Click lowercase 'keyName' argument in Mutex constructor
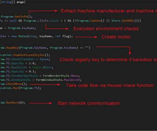The height and width of the screenshot is (131, 157). pos(45,36)
